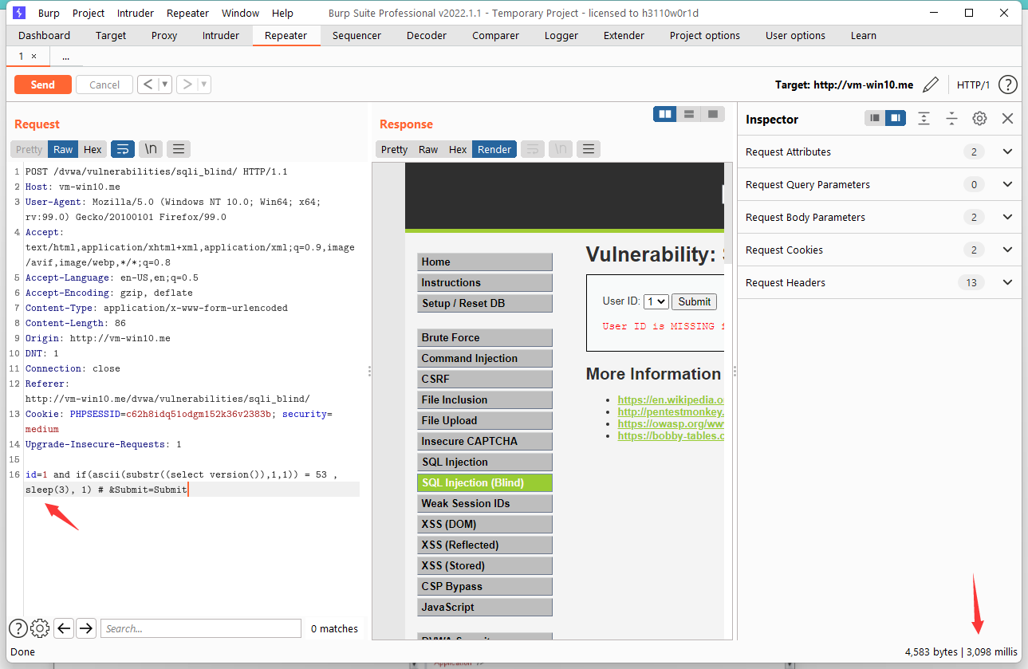Toggle request word wrap icon
1028x669 pixels.
(122, 149)
